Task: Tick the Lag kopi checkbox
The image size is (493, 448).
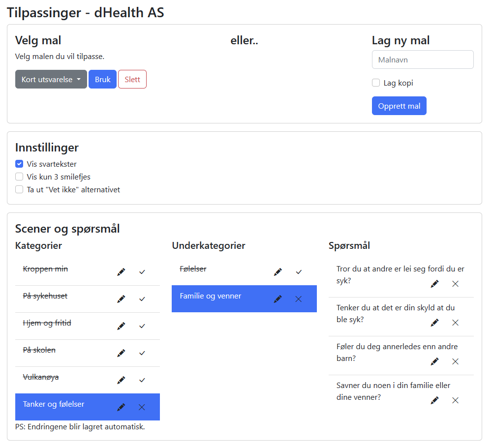Action: [x=376, y=83]
